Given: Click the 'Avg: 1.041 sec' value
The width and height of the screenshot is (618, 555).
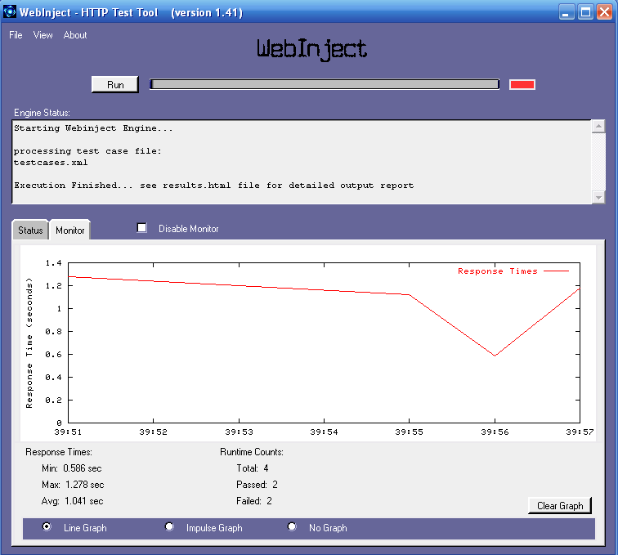Looking at the screenshot, I should pos(73,501).
